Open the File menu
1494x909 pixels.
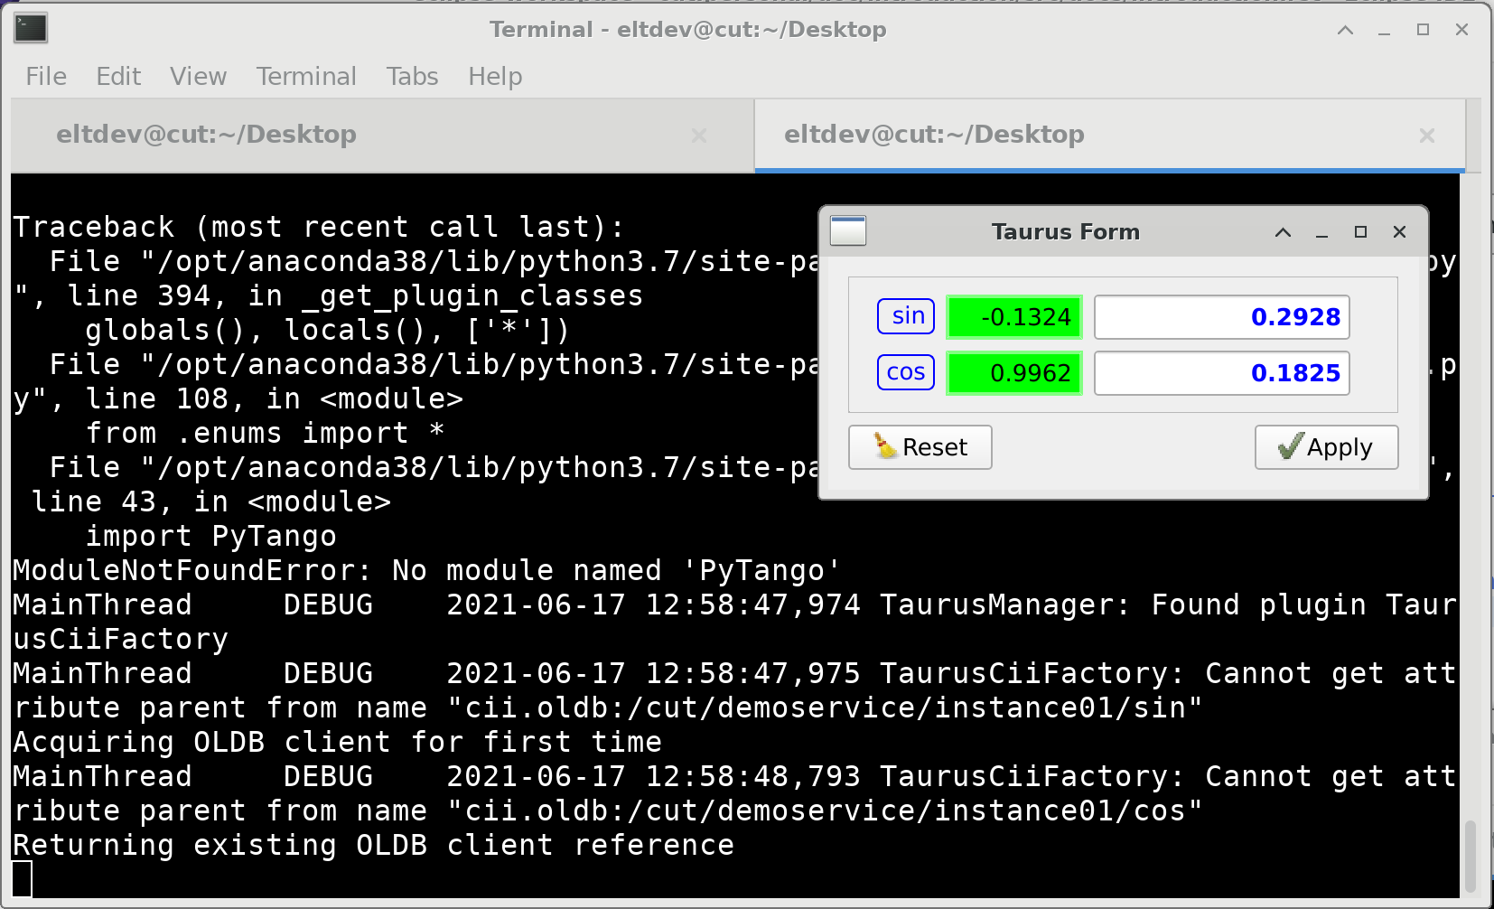click(44, 76)
